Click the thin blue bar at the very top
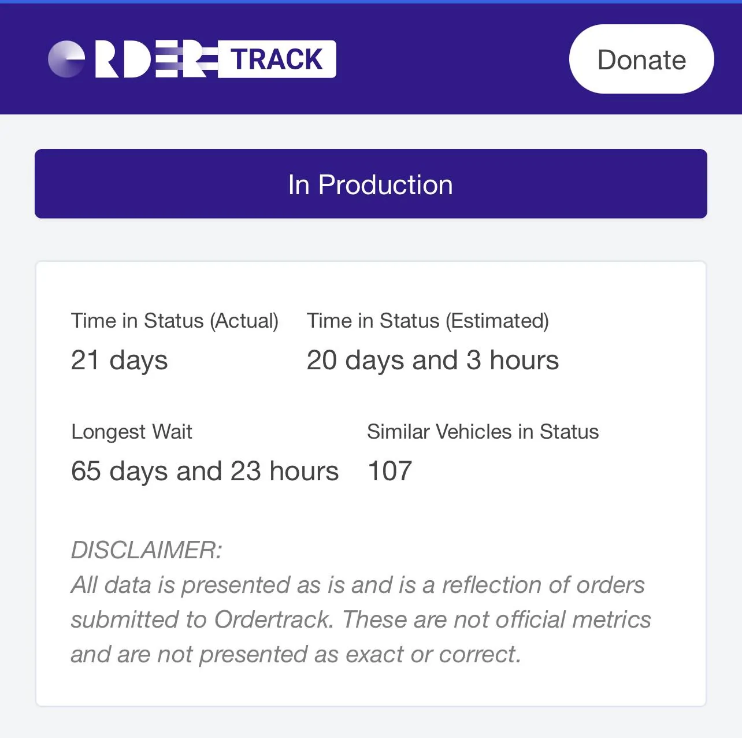The image size is (742, 738). [x=371, y=2]
